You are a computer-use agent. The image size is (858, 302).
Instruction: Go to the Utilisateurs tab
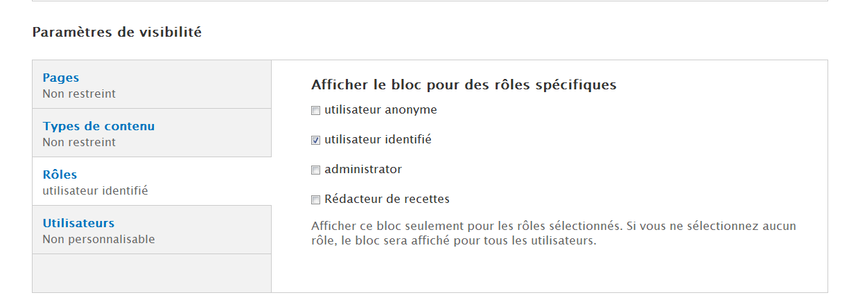(78, 223)
